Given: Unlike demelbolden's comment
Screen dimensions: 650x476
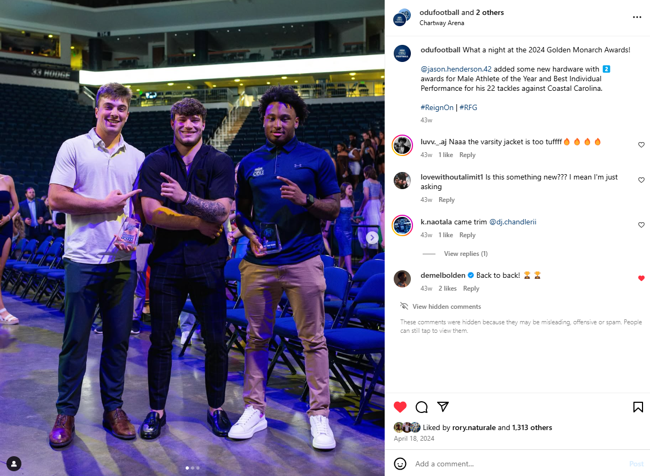Looking at the screenshot, I should point(641,278).
